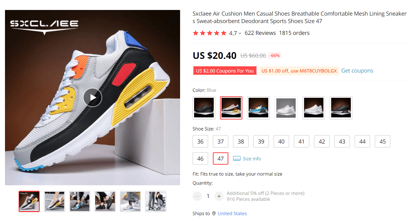Open the all-black shoe gallery thumbnail
This screenshot has width=415, height=217.
point(105,201)
